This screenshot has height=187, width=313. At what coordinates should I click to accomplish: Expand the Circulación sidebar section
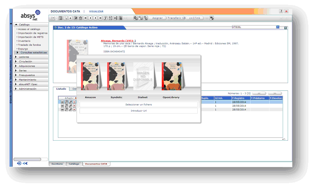click(x=25, y=61)
